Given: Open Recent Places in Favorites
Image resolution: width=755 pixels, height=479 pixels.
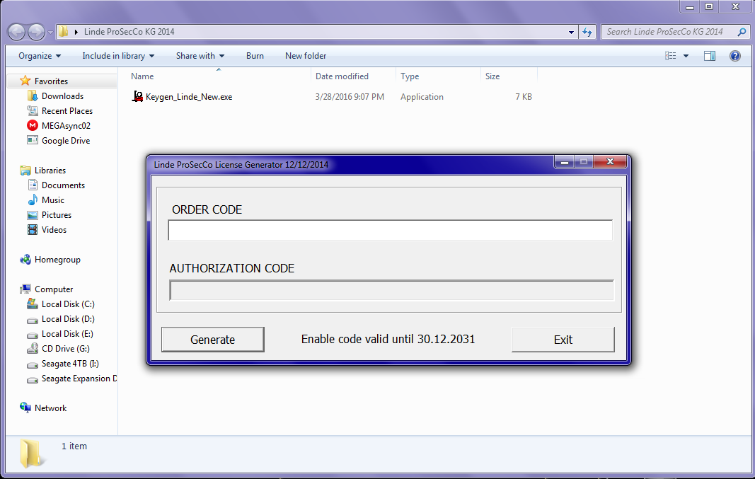Looking at the screenshot, I should pos(67,110).
